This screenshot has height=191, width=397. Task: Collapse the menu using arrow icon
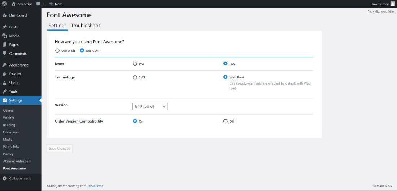[x=5, y=178]
